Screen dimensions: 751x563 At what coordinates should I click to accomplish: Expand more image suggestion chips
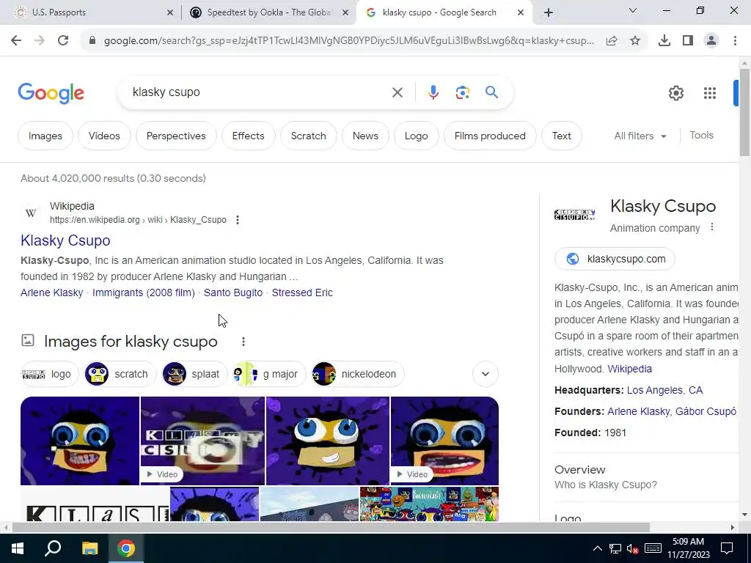(x=486, y=374)
